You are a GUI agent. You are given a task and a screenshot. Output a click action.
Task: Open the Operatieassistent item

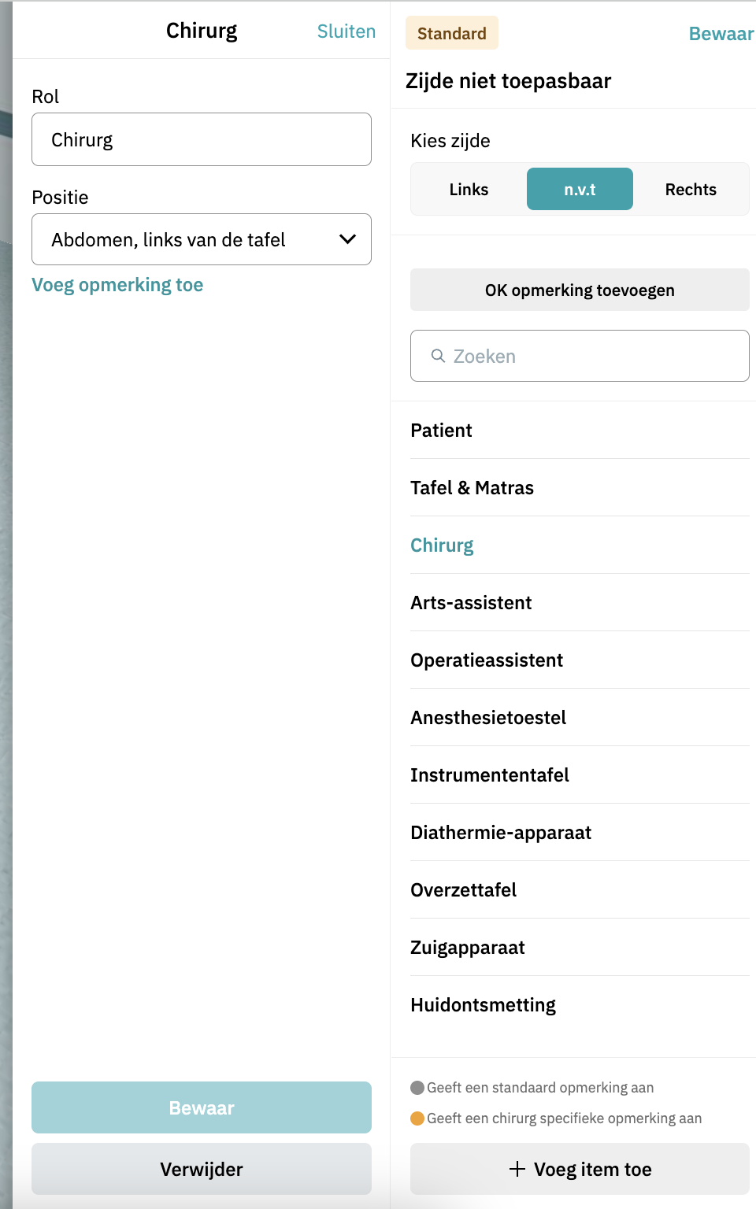(x=487, y=660)
